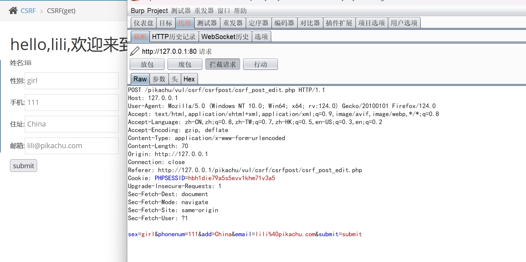Click the Sec-Fetch-Dest: document line
This screenshot has height=262, width=526.
(168, 194)
